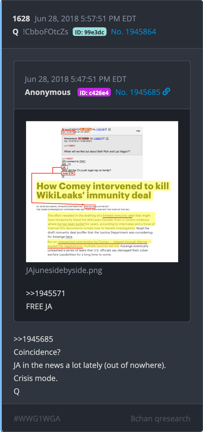Click the Q author name in header

click(x=16, y=32)
